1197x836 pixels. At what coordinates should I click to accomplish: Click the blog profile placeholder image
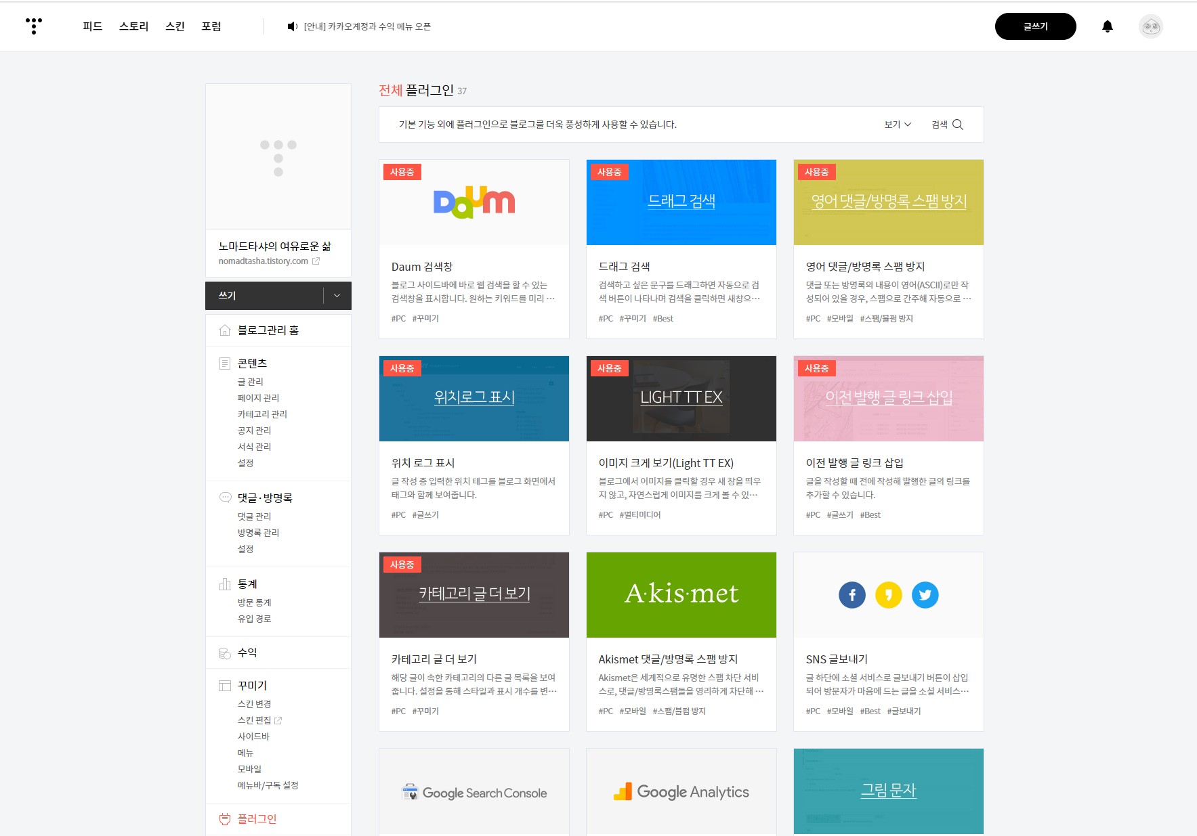[x=278, y=157]
